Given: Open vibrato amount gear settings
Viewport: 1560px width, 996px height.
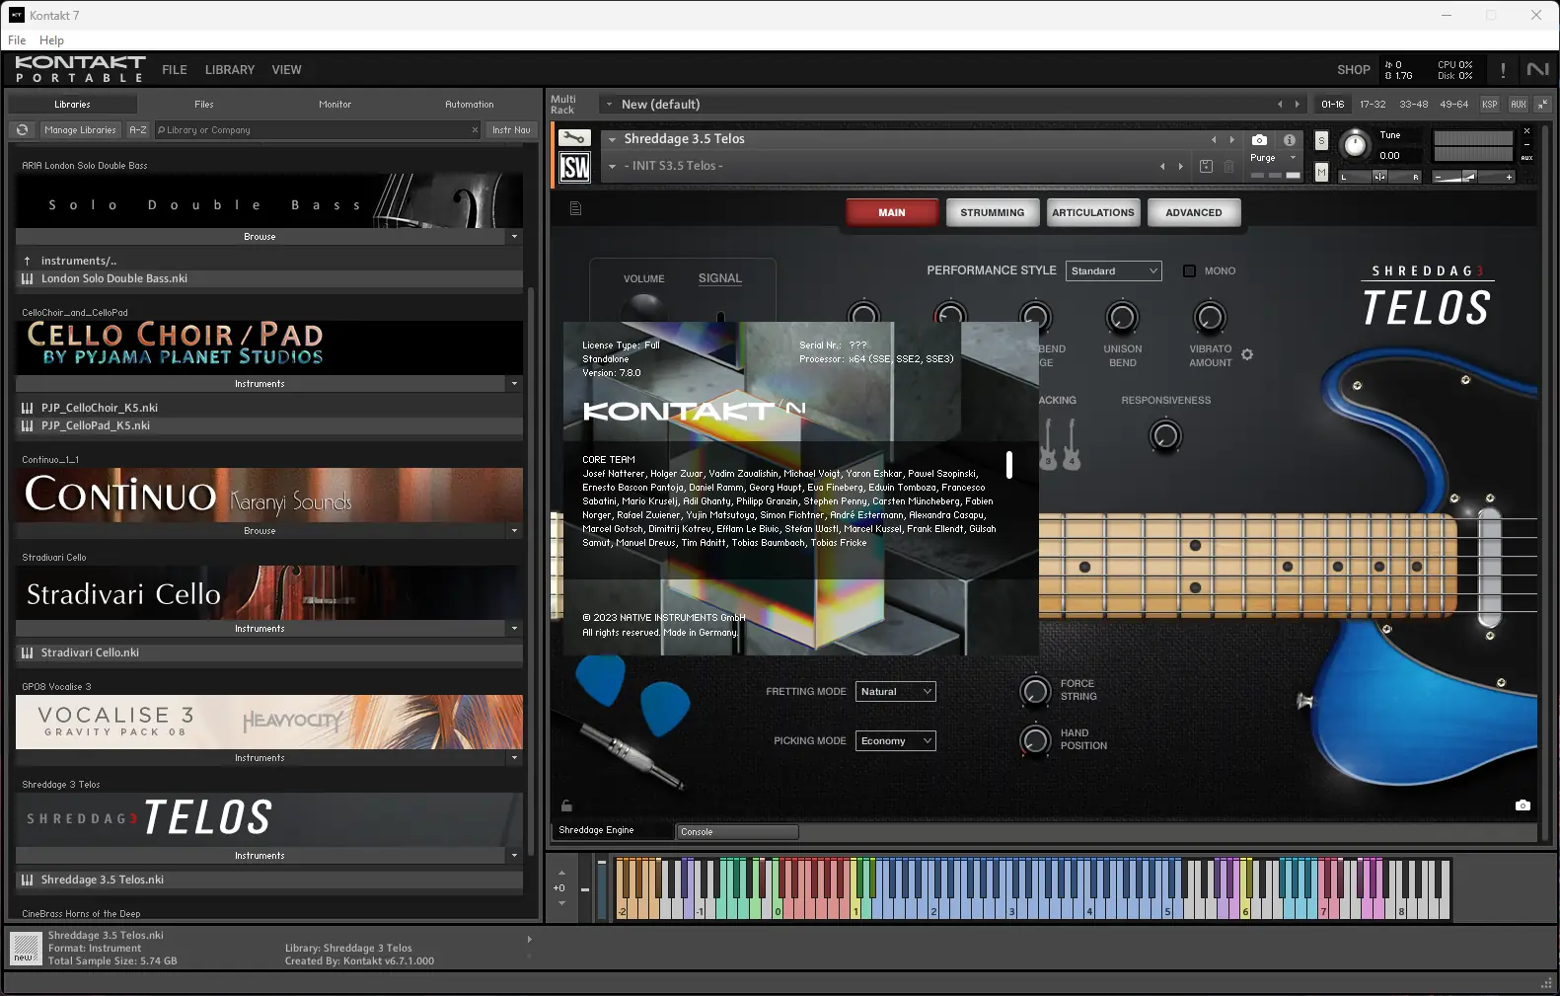Looking at the screenshot, I should click(1247, 354).
